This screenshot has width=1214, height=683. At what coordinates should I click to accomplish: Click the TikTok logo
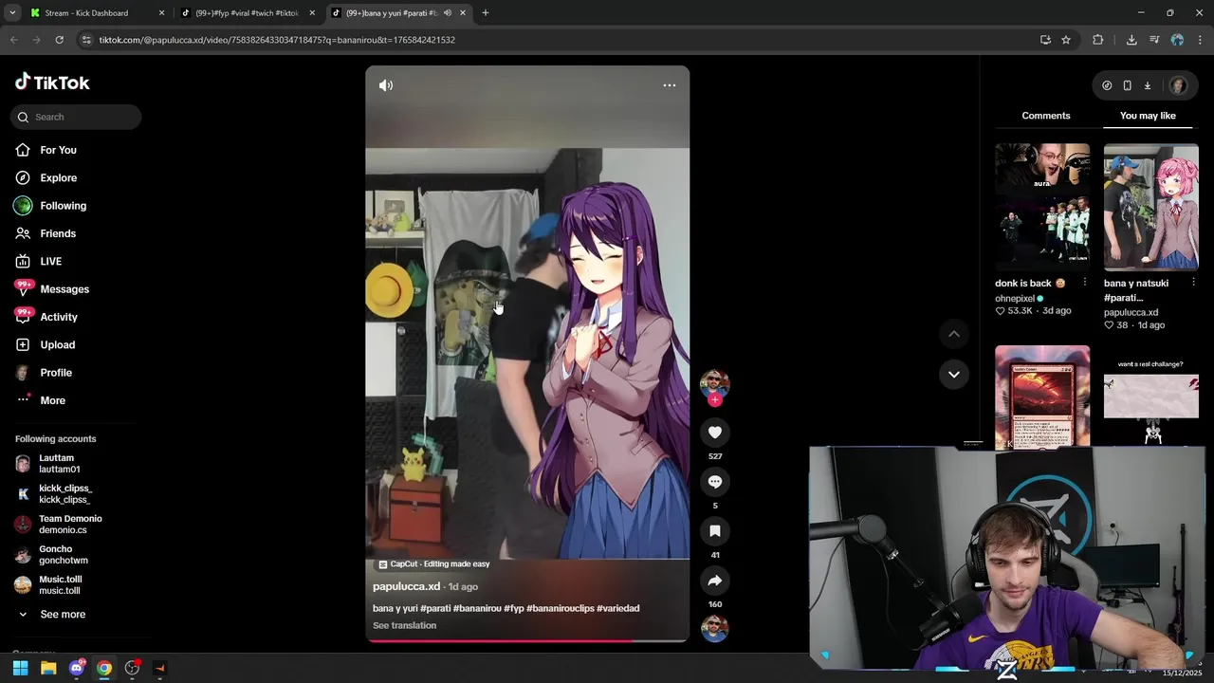(52, 83)
